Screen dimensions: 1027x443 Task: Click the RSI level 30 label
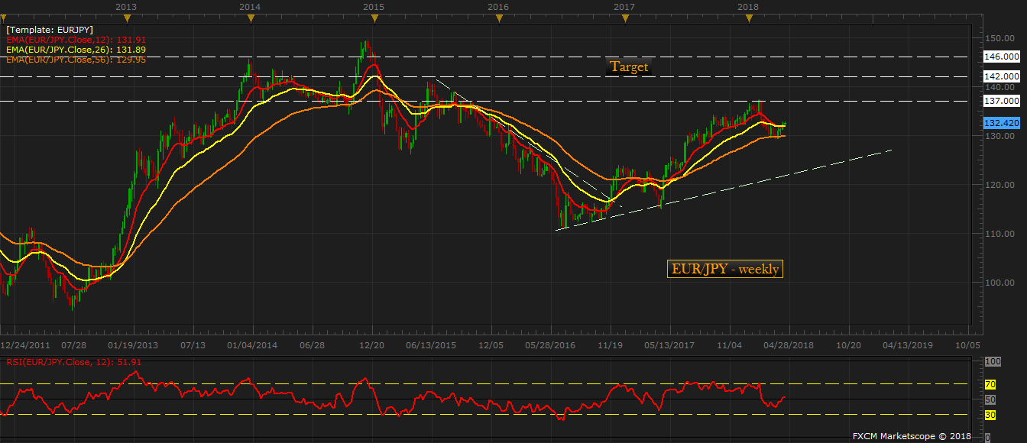pos(990,414)
